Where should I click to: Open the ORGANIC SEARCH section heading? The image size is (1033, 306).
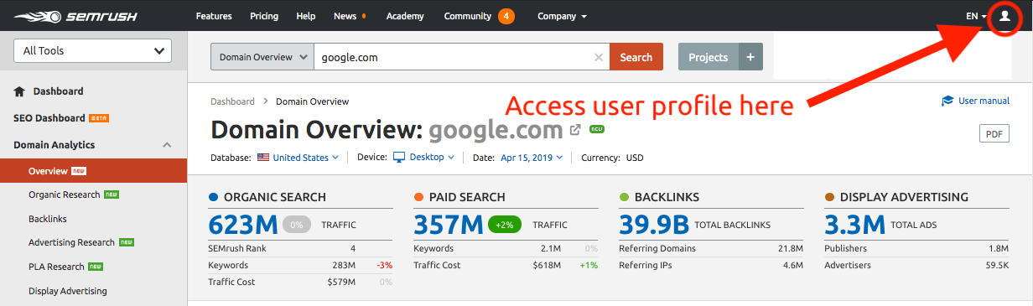[x=274, y=197]
